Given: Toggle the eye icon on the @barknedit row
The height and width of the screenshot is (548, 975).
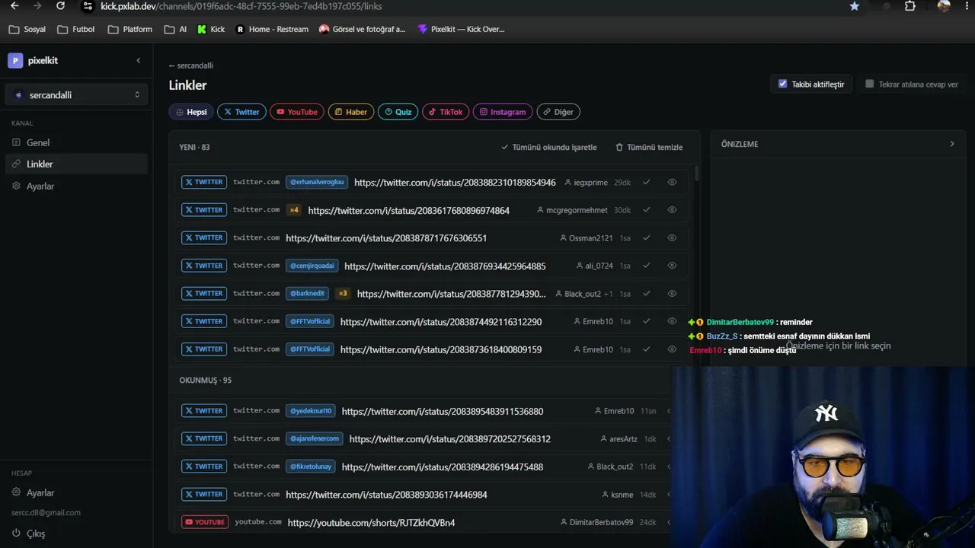Looking at the screenshot, I should 672,294.
